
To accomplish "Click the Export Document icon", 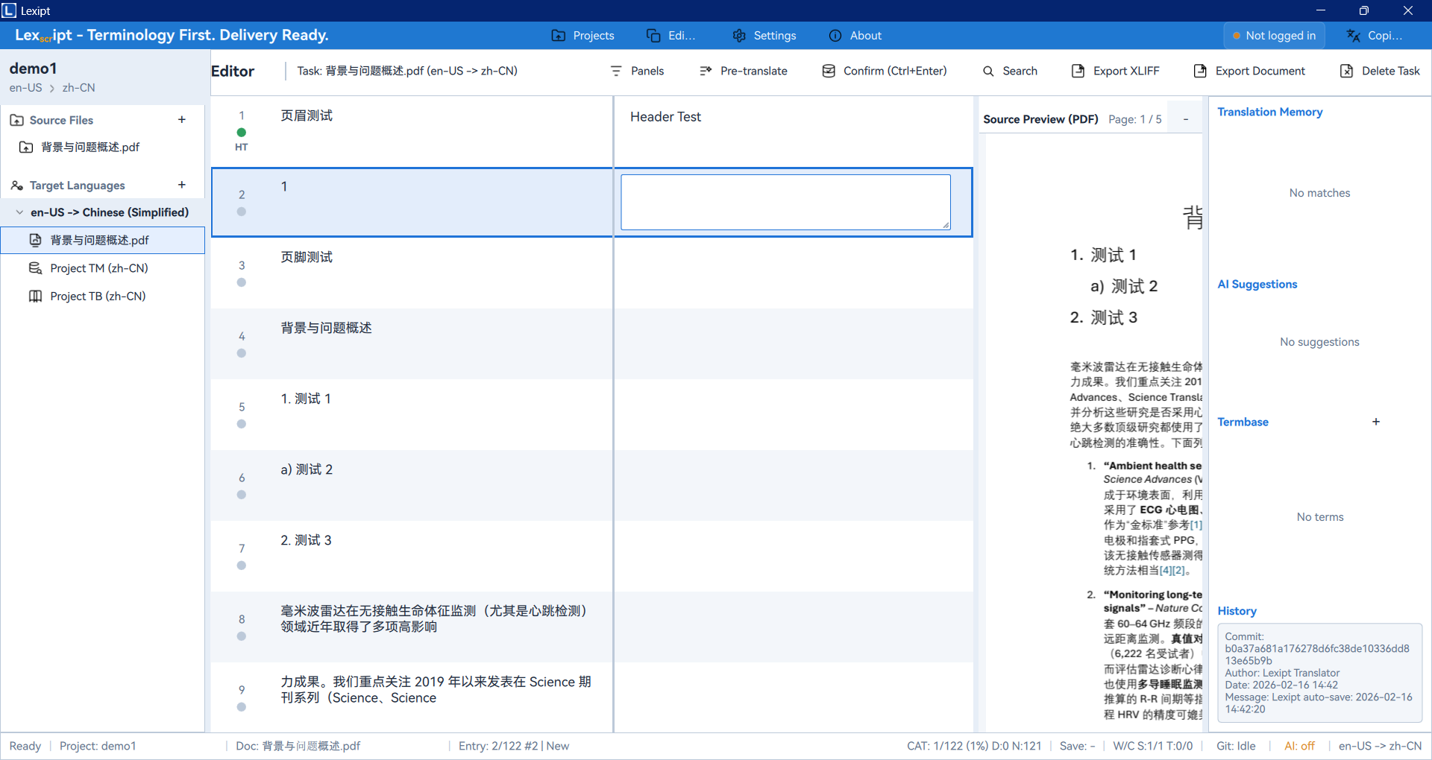I will pyautogui.click(x=1200, y=71).
